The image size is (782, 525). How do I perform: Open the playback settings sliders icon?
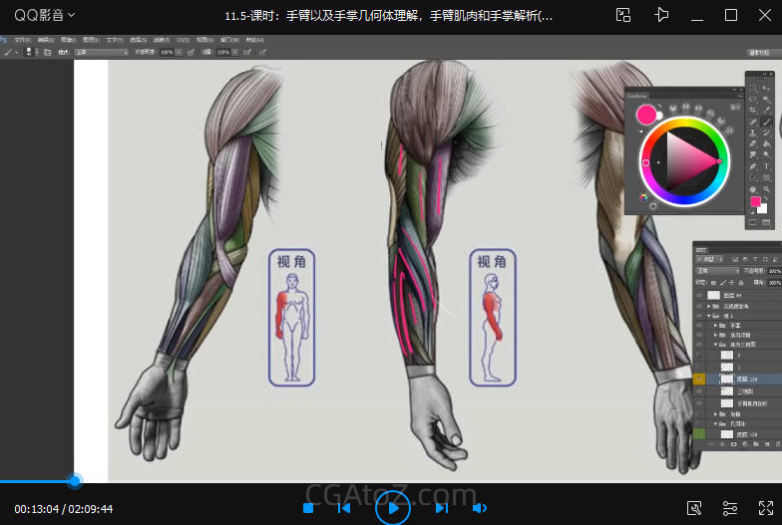point(730,508)
